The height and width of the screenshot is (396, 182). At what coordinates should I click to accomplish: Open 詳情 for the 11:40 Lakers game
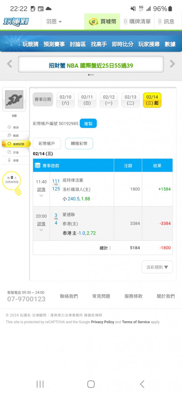point(41,189)
